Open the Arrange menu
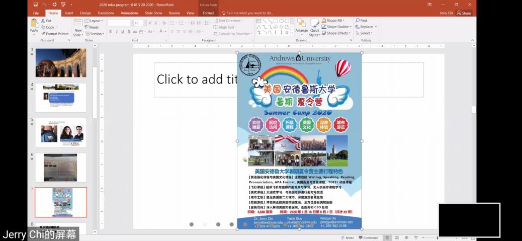 [302, 27]
